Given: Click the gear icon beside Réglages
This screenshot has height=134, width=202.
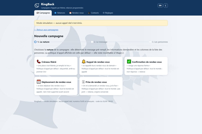Looking at the screenshot, I should [104, 13].
